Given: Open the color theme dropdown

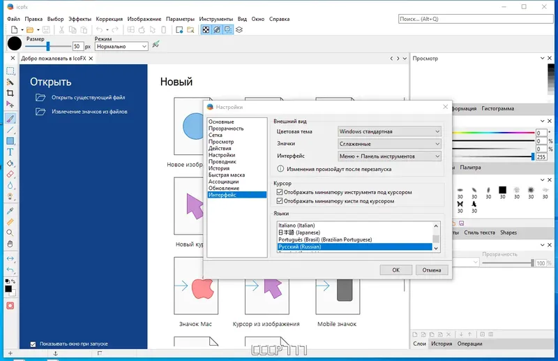Looking at the screenshot, I should pos(389,131).
